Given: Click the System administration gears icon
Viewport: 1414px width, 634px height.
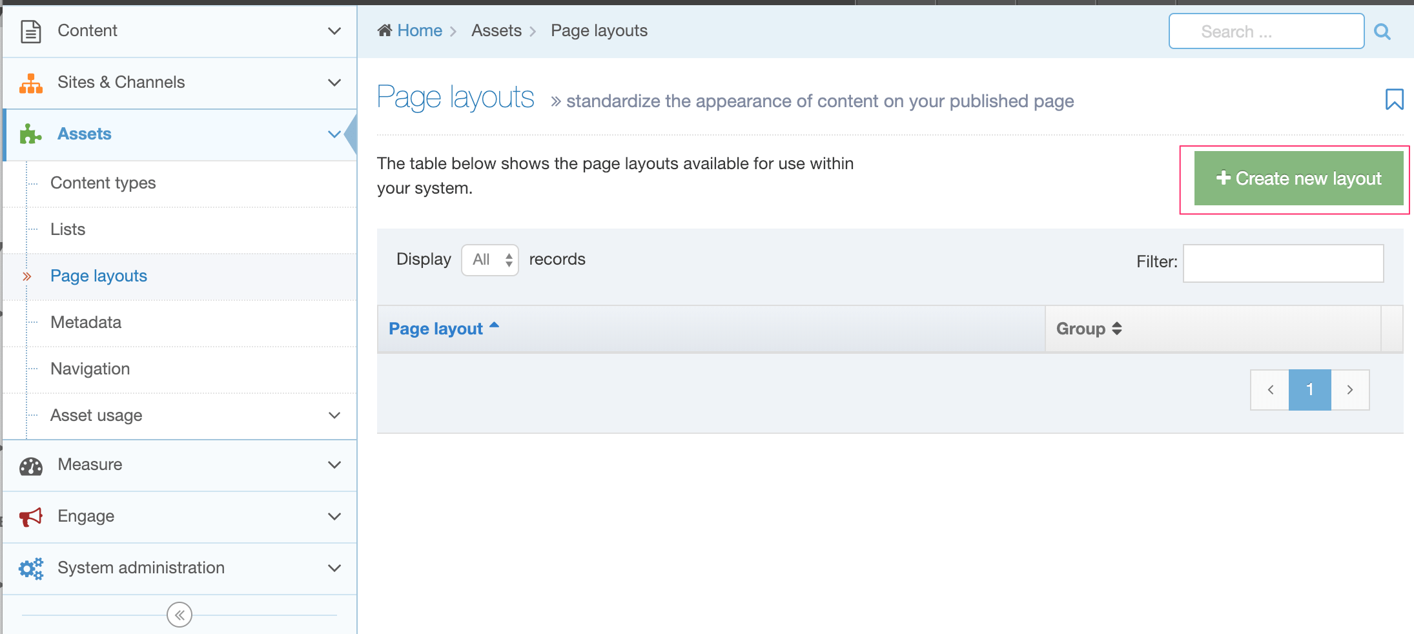Looking at the screenshot, I should tap(31, 568).
